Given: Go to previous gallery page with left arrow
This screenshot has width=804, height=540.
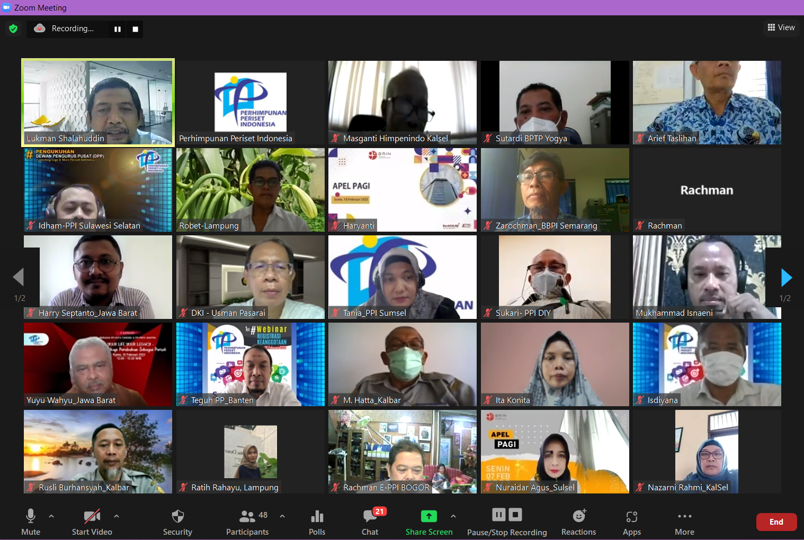Looking at the screenshot, I should coord(19,277).
